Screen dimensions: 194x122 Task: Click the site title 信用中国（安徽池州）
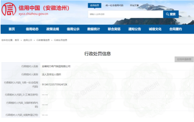(x=44, y=8)
